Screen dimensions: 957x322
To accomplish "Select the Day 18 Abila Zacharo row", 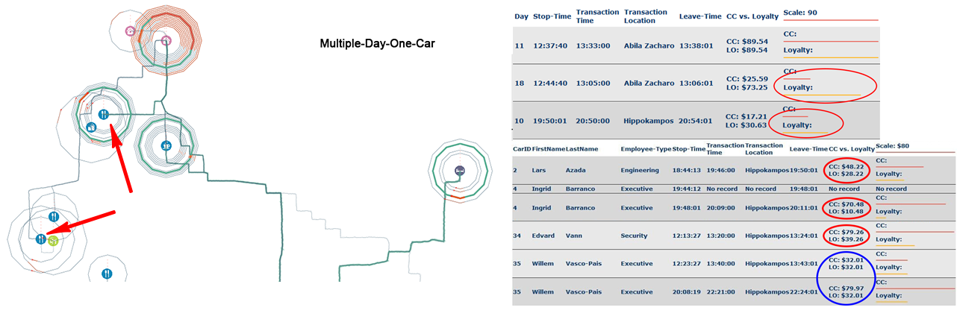I will click(642, 83).
